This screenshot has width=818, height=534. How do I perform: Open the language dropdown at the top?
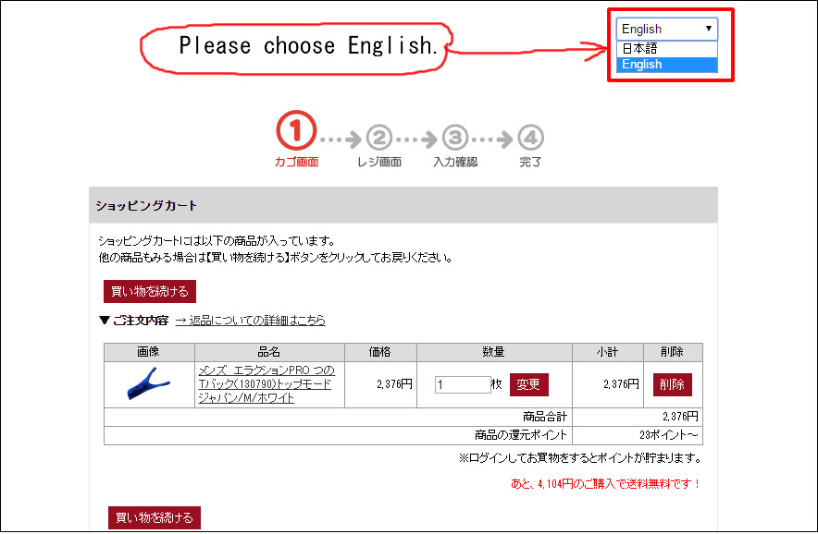click(667, 29)
